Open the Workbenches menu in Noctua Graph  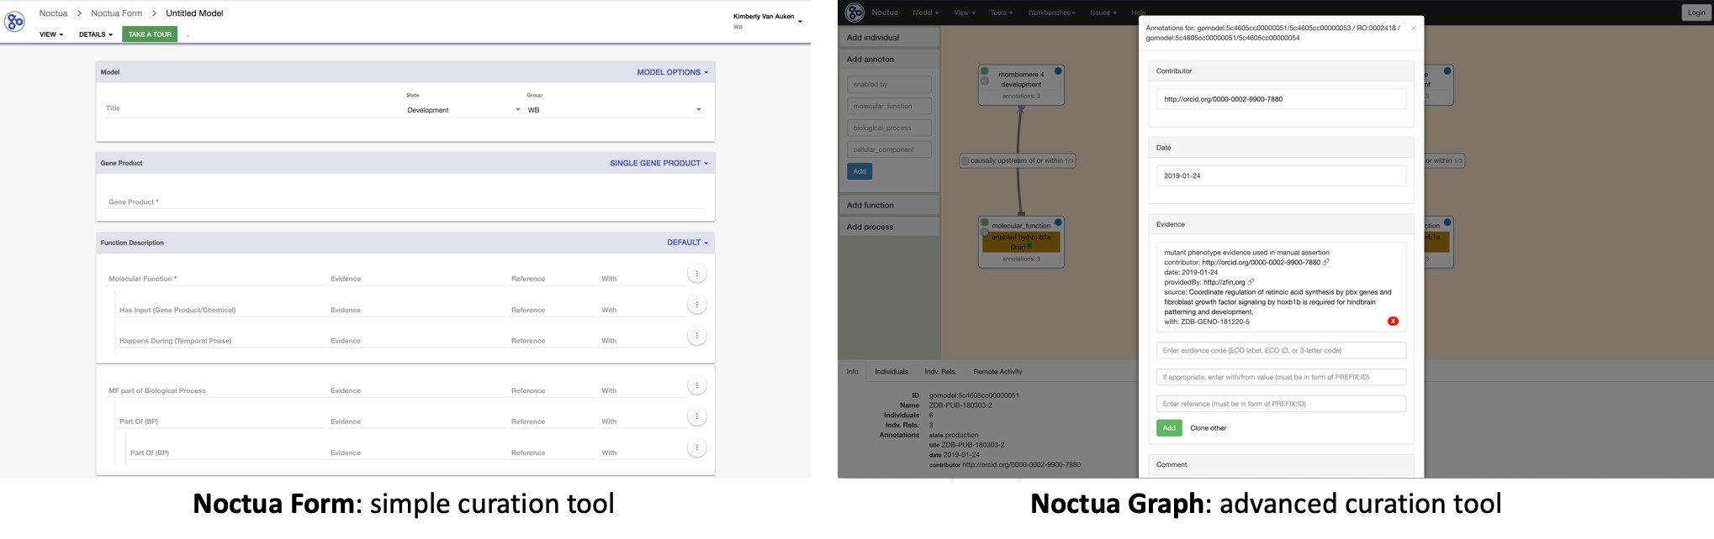tap(1051, 13)
